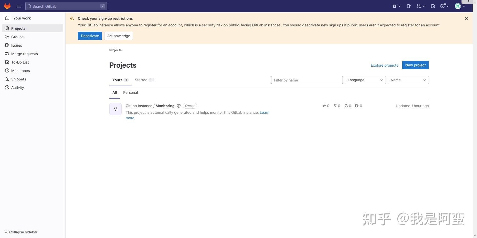Screen dimensions: 477x238
Task: Select Projects in the sidebar
Action: point(33,28)
